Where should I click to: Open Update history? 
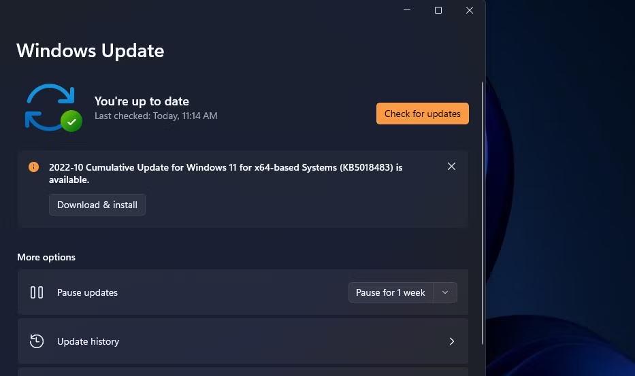[x=243, y=341]
